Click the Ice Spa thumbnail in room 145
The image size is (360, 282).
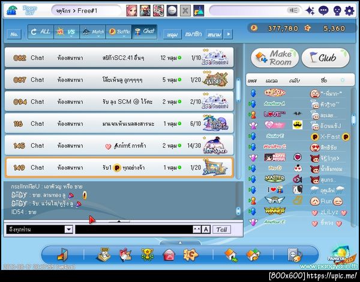click(215, 145)
